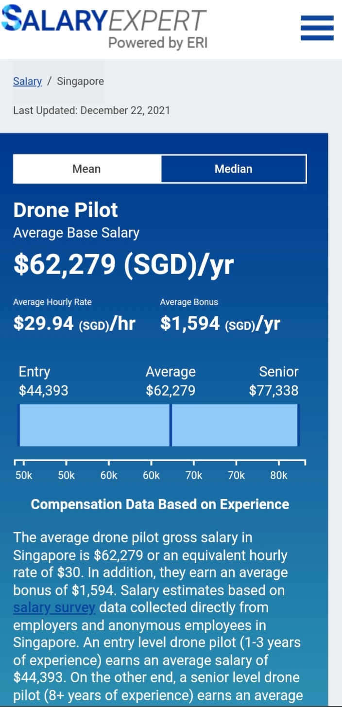The width and height of the screenshot is (342, 707).
Task: Click the $62,279 (SGD)/yr base salary figure
Action: [x=123, y=264]
